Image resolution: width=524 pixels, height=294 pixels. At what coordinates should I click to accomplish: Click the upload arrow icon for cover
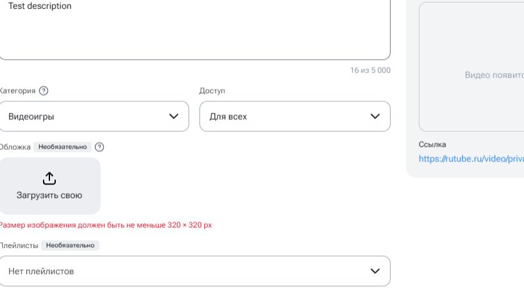(49, 178)
